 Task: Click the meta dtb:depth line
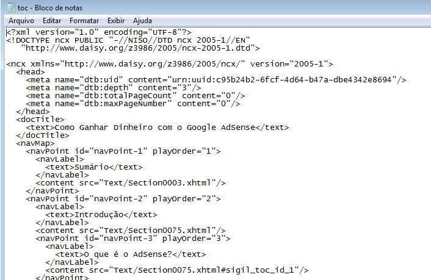click(114, 88)
